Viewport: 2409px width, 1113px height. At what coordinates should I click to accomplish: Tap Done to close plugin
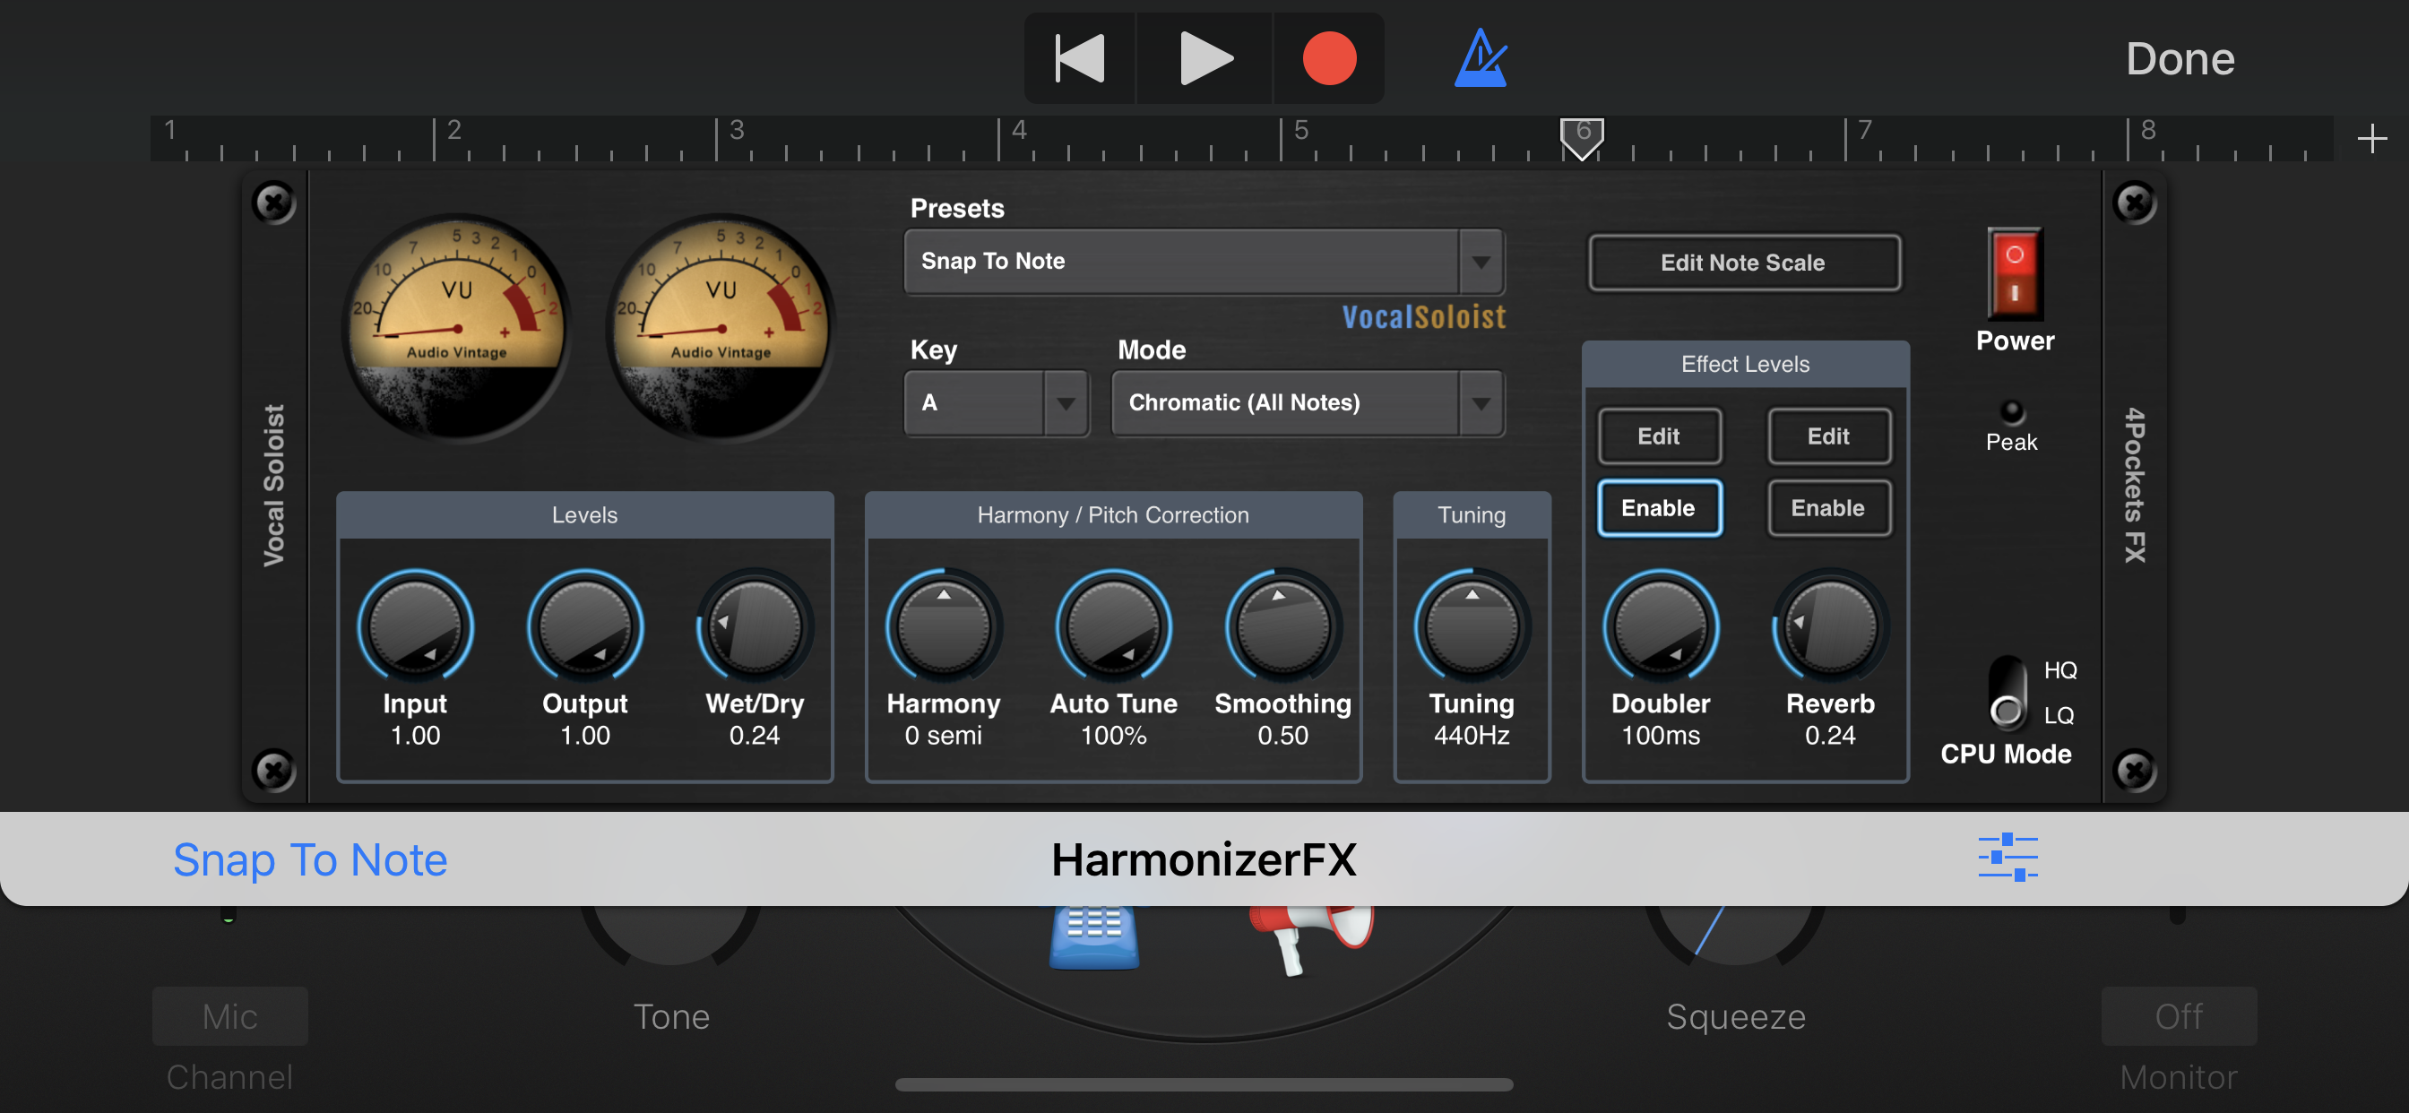click(x=2179, y=58)
